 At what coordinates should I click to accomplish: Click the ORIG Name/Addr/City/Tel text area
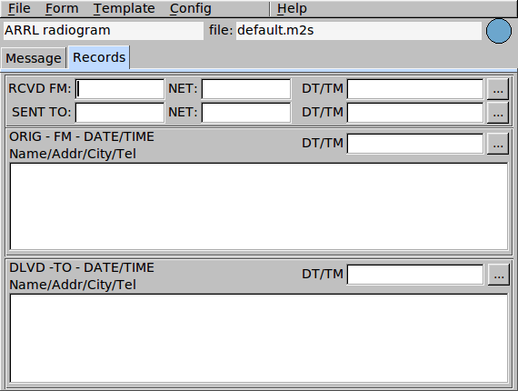[259, 206]
